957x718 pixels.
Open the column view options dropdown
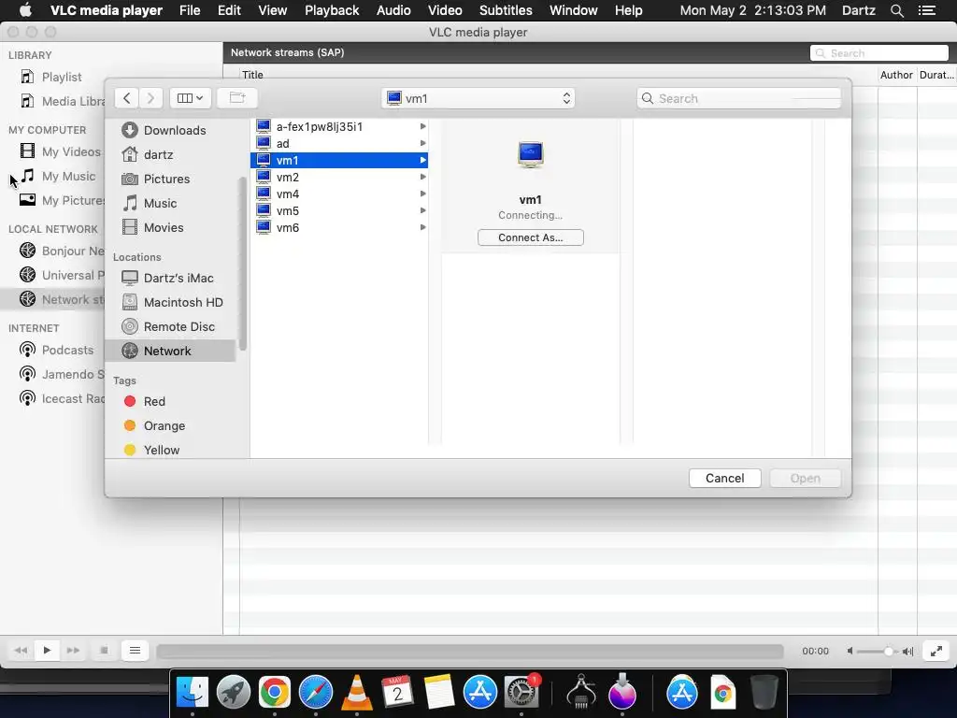click(x=191, y=97)
